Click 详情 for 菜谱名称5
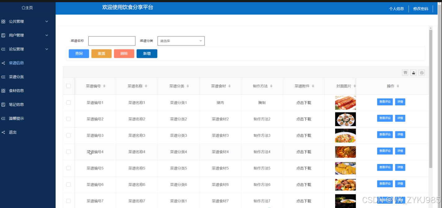 tap(400, 167)
